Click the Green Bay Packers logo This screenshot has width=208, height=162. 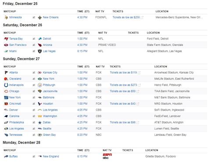[x=39, y=135]
